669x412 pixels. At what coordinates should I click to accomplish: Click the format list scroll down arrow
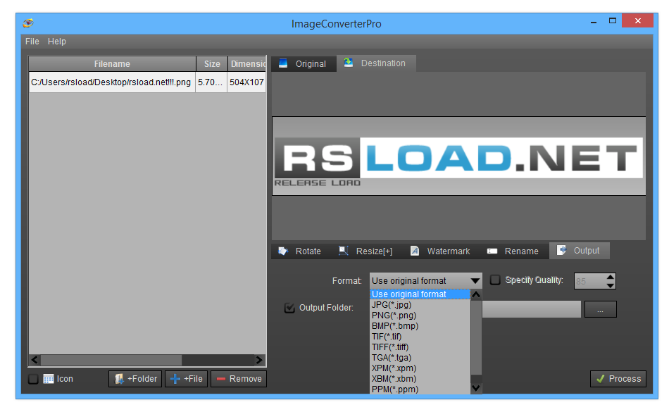[476, 388]
